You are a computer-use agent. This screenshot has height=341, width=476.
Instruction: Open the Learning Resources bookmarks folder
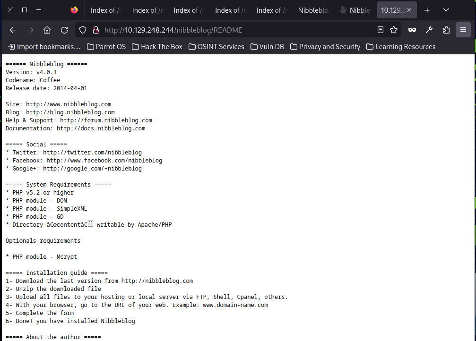point(401,47)
